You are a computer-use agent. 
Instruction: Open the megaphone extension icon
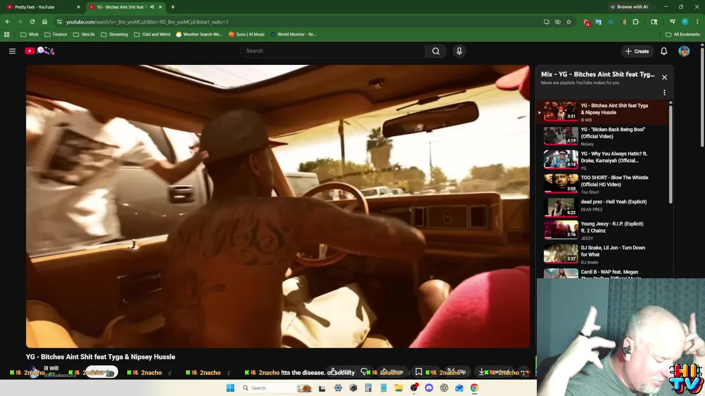click(x=623, y=22)
